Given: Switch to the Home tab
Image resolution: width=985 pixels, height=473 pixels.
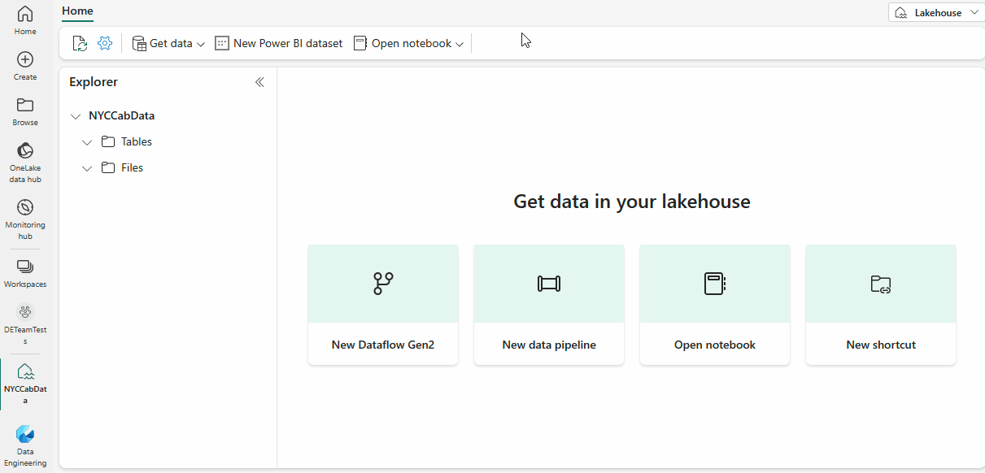Looking at the screenshot, I should [x=77, y=11].
